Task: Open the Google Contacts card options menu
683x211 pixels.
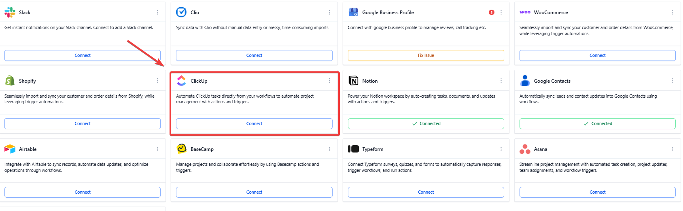Action: point(672,81)
